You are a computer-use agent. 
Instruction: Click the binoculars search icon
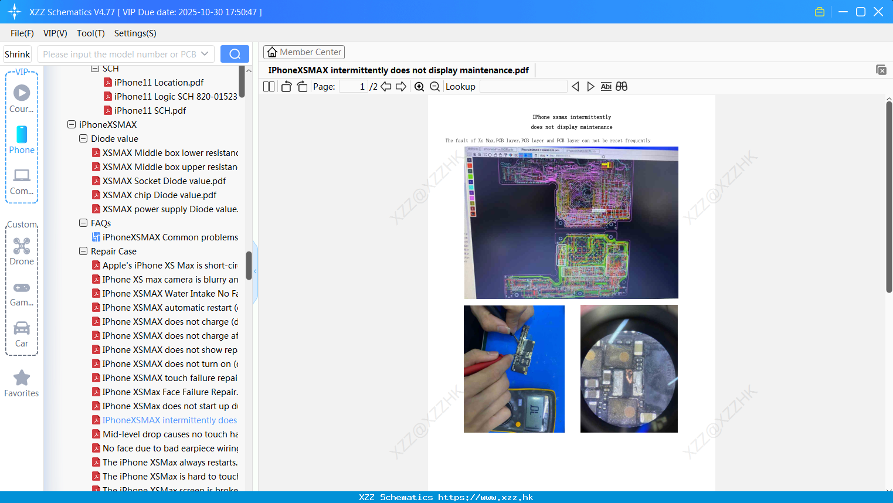[622, 87]
